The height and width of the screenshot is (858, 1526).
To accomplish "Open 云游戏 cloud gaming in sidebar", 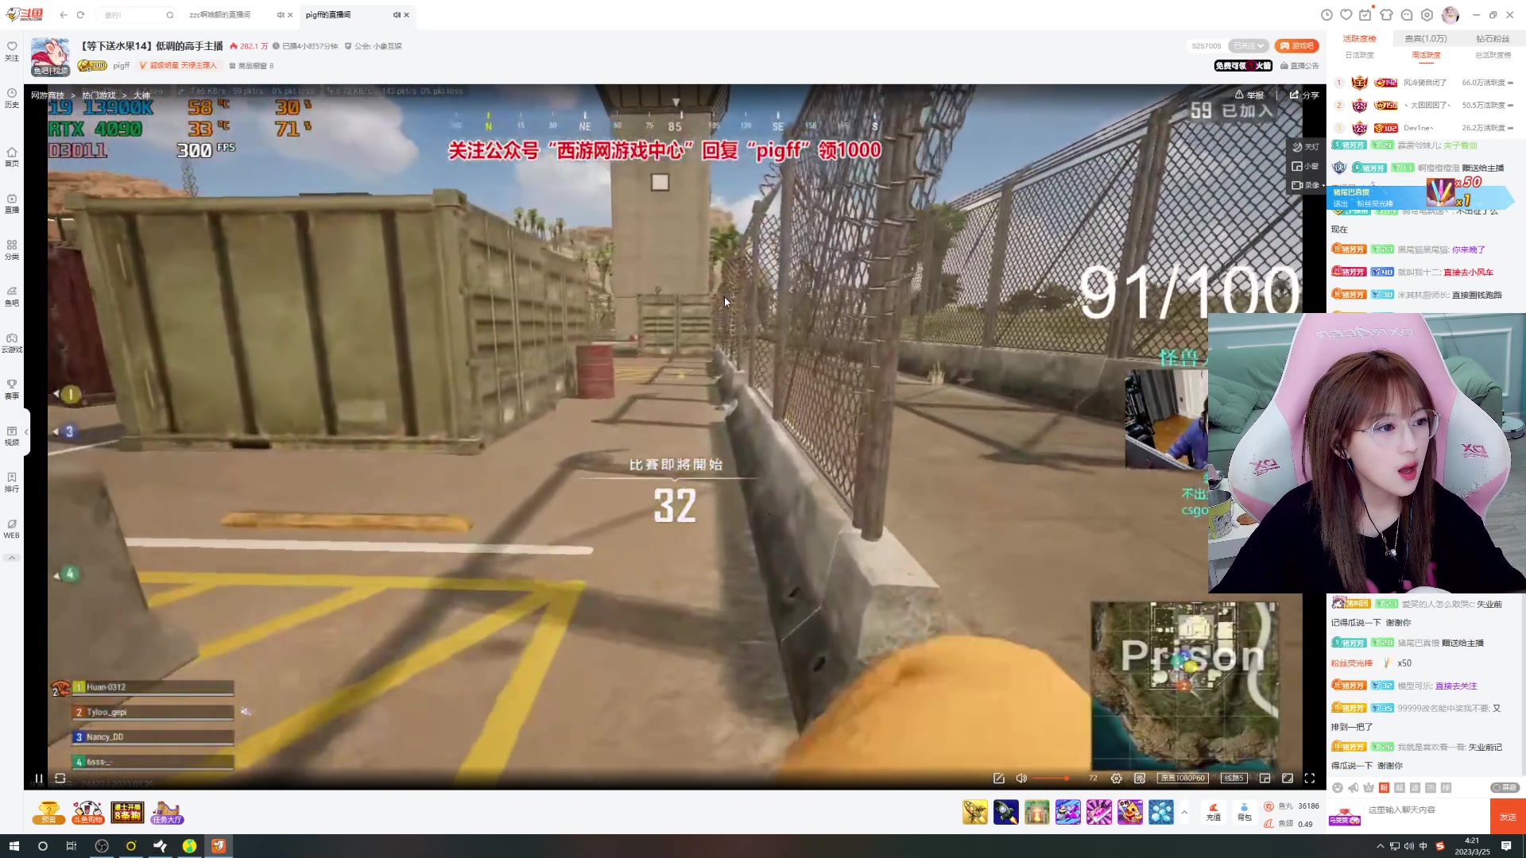I will tap(12, 342).
